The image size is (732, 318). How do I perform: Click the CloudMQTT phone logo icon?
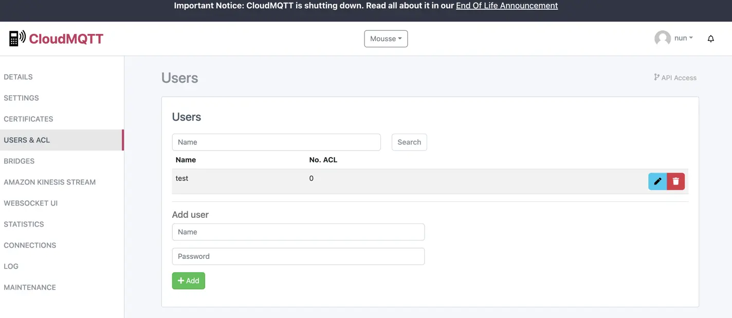(x=15, y=38)
